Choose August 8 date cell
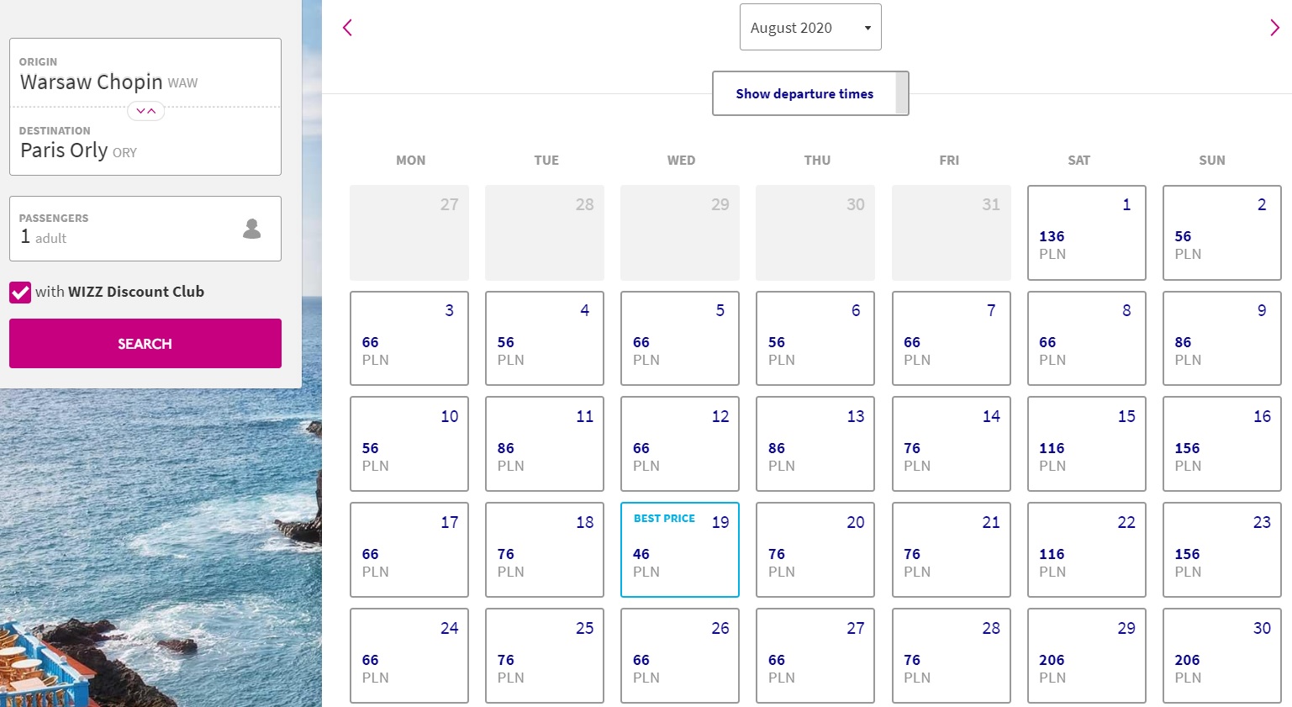This screenshot has height=707, width=1292. (1086, 339)
